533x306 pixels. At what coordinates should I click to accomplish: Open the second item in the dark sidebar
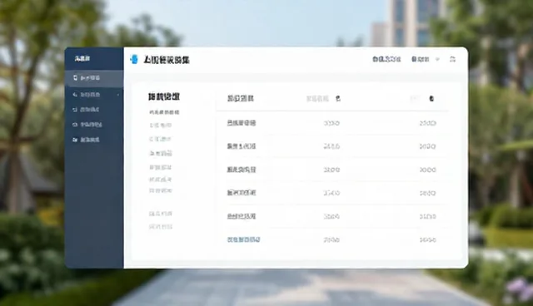(x=90, y=95)
